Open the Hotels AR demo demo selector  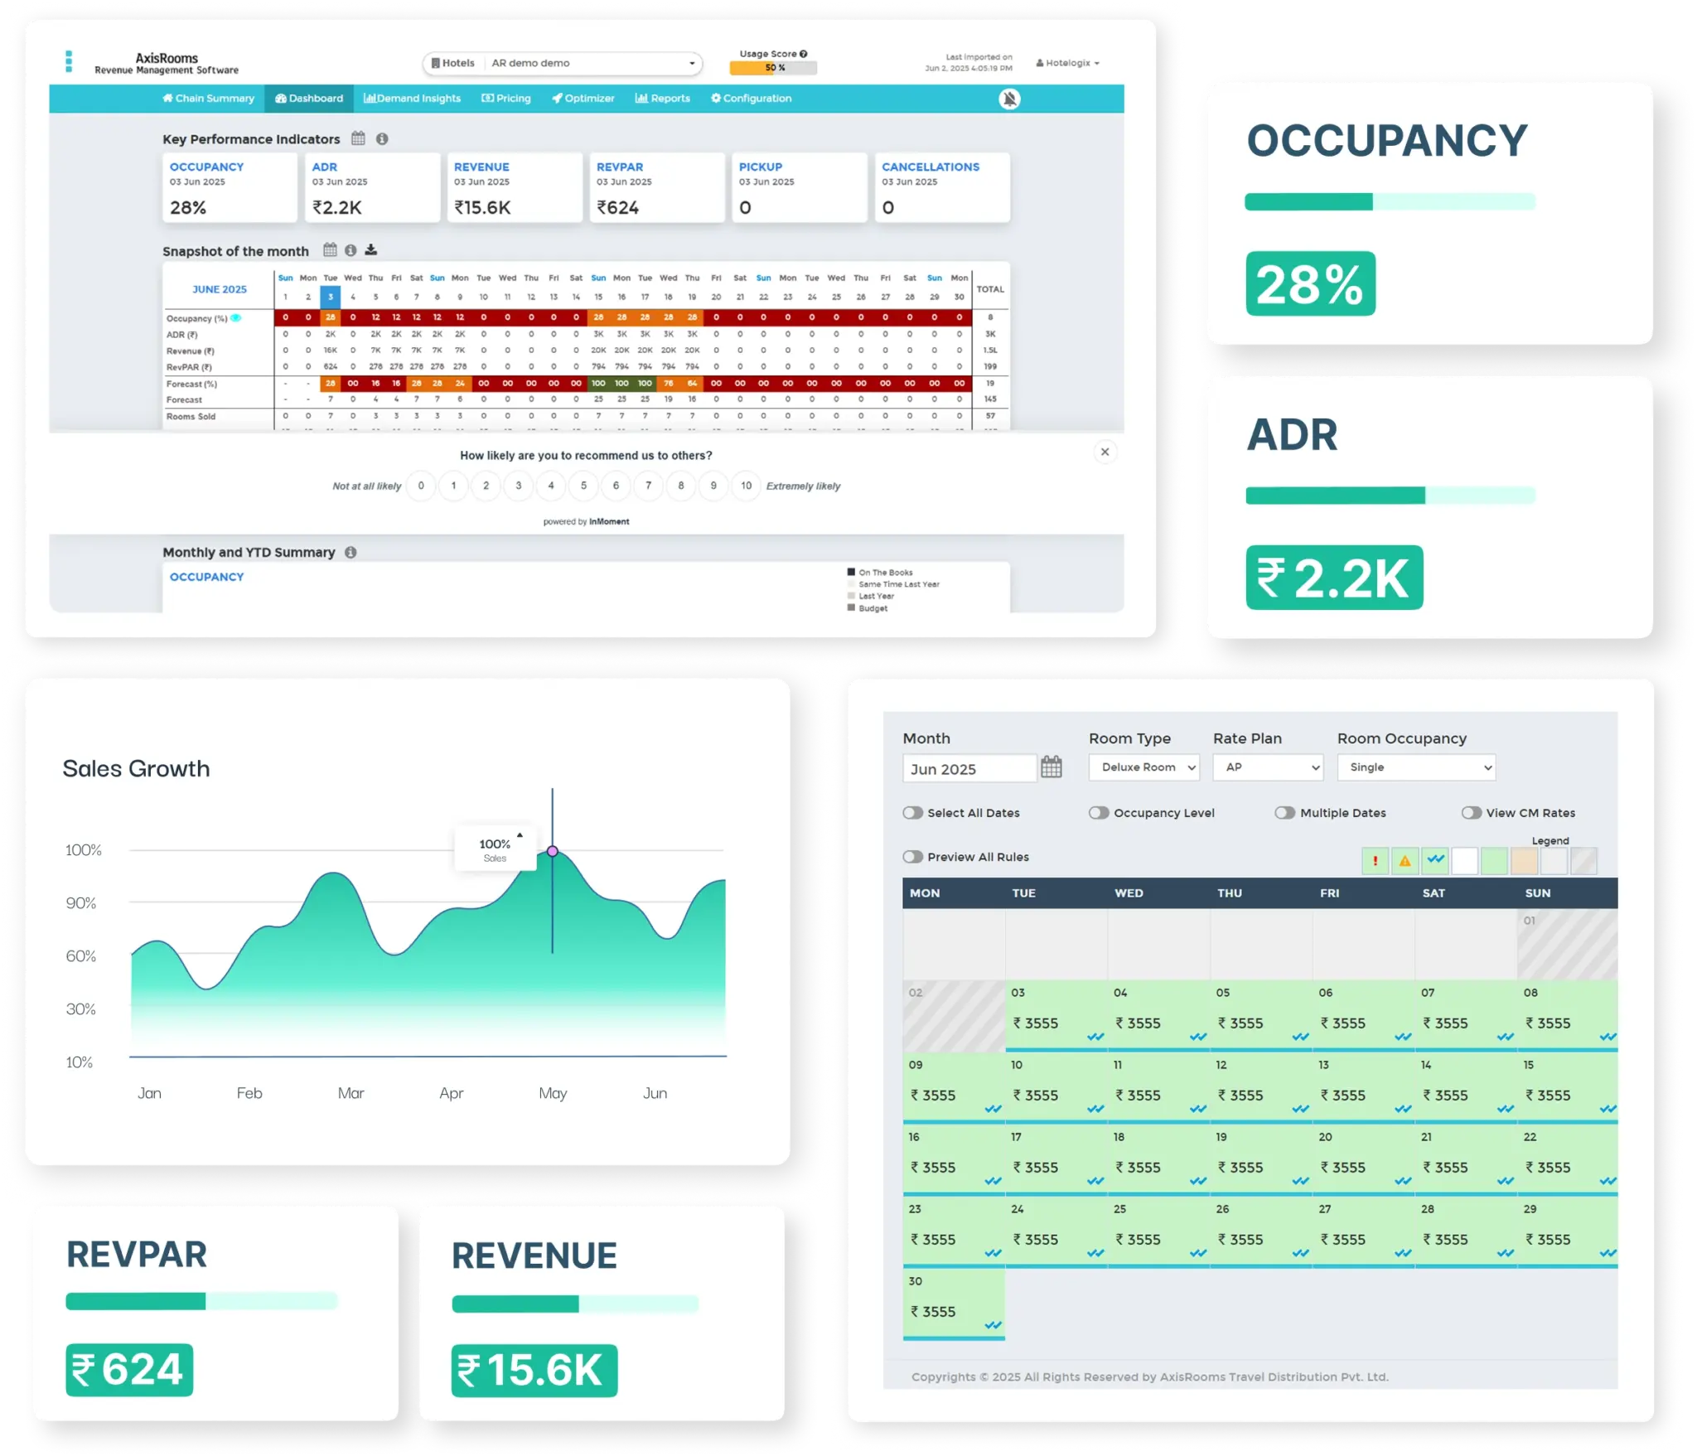563,63
